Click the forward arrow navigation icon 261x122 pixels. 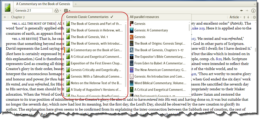pos(247,11)
